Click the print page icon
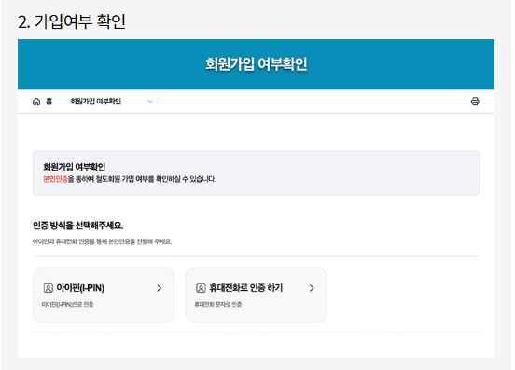The image size is (515, 370). [x=475, y=102]
